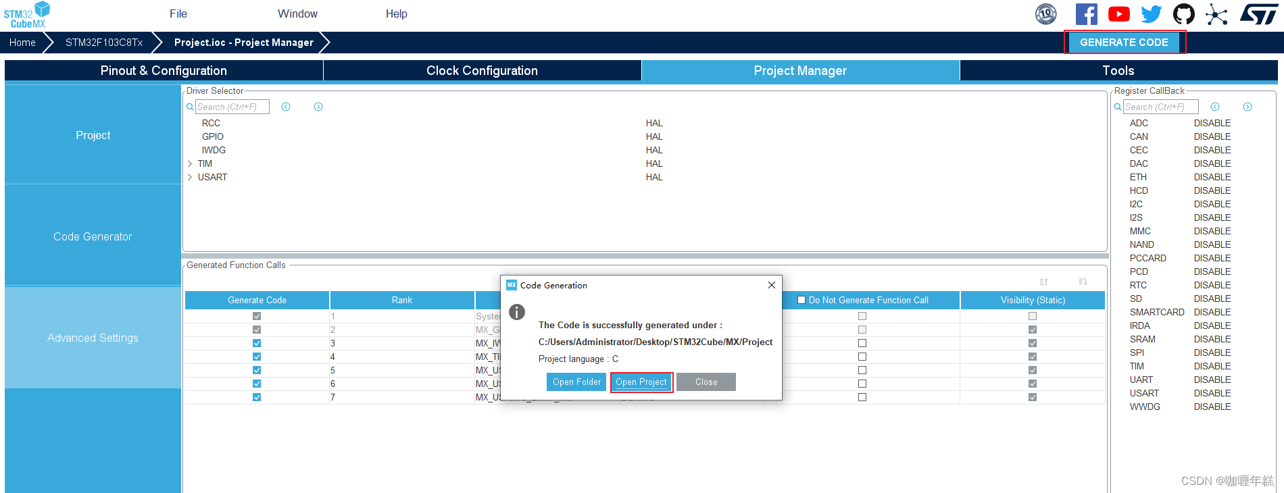Open the HAL driver dropdown for GPIO
Viewport: 1284px width, 493px height.
[x=654, y=136]
